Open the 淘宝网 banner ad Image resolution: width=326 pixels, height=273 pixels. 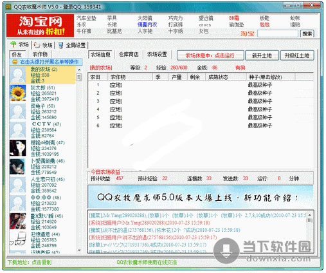pyautogui.click(x=40, y=26)
